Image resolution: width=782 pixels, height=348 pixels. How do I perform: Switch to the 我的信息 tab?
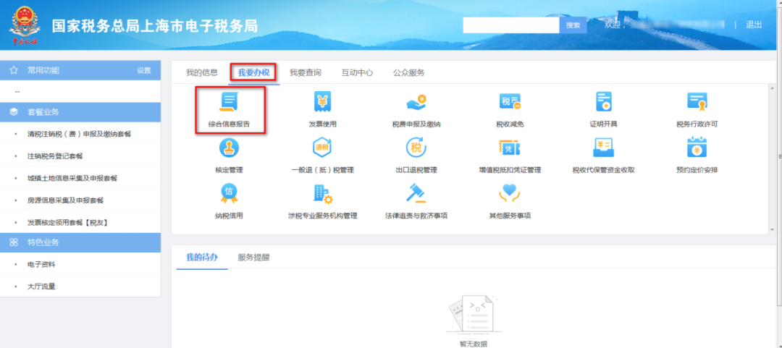point(201,73)
